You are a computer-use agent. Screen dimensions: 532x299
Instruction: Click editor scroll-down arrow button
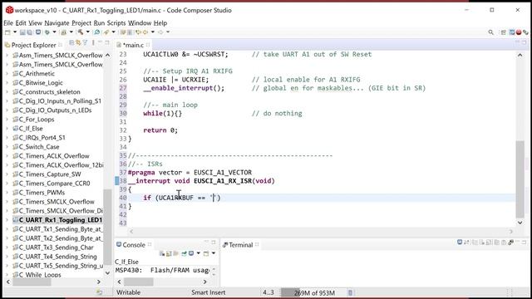(x=520, y=223)
